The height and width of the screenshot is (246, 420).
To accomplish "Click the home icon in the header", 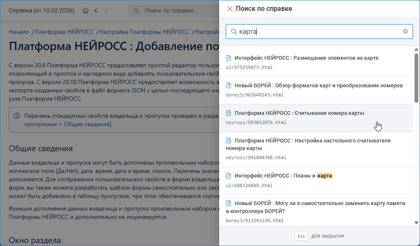I will (x=86, y=10).
